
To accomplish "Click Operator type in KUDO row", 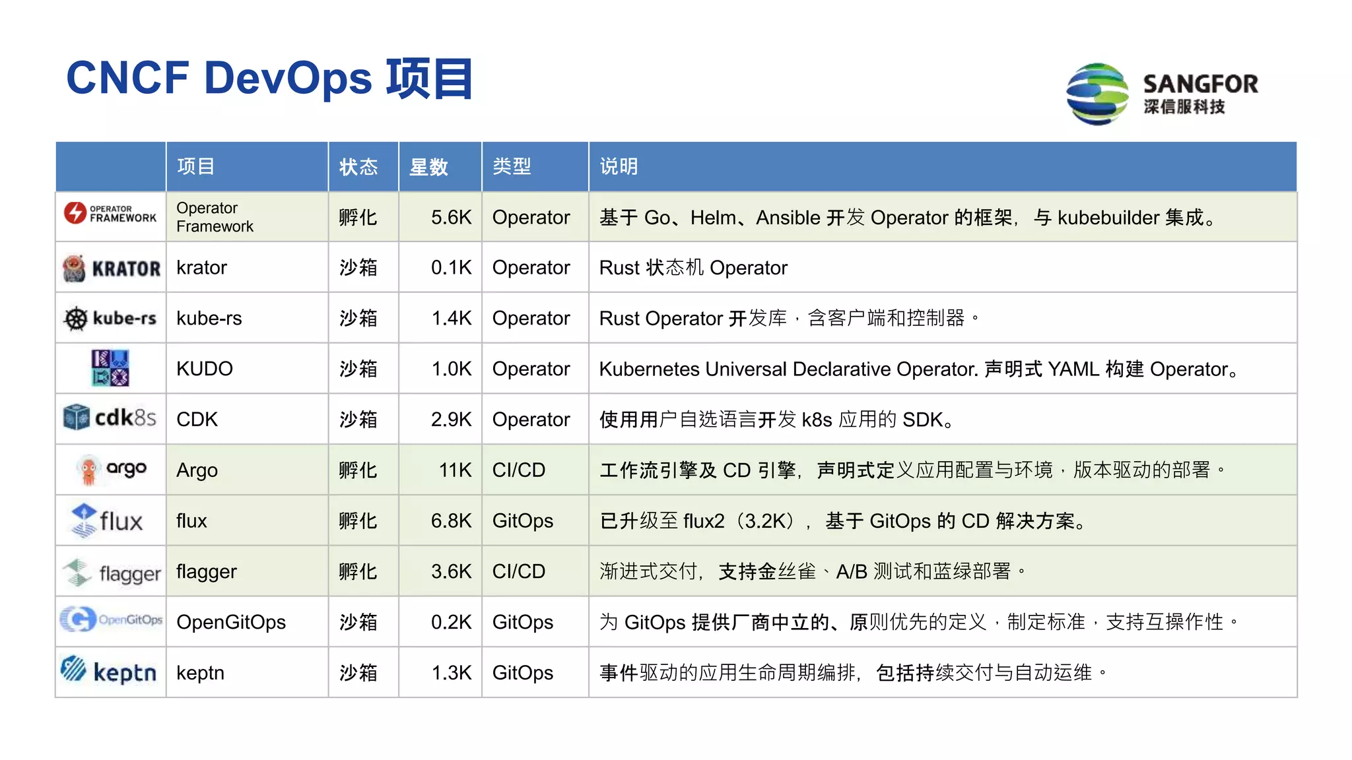I will (531, 369).
